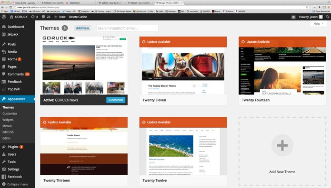This screenshot has height=188, width=331.
Task: Click the Plugins plug icon
Action: point(4,147)
